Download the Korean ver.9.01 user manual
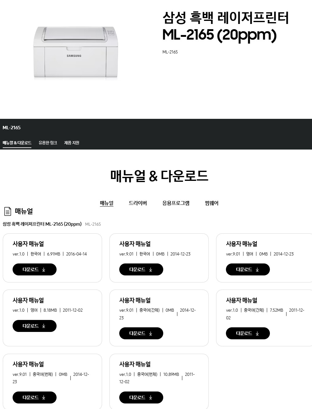Viewport: 312px width, 409px height. point(141,269)
